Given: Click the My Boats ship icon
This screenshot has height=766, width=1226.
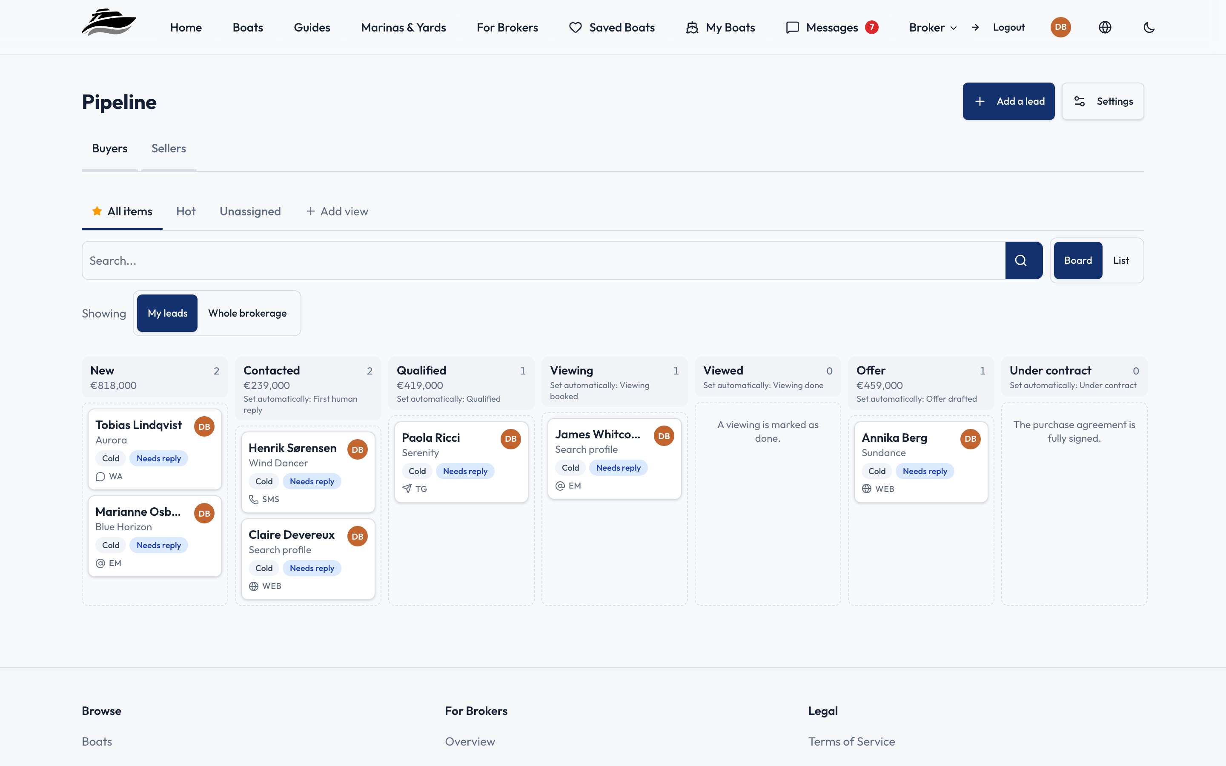Looking at the screenshot, I should [692, 27].
